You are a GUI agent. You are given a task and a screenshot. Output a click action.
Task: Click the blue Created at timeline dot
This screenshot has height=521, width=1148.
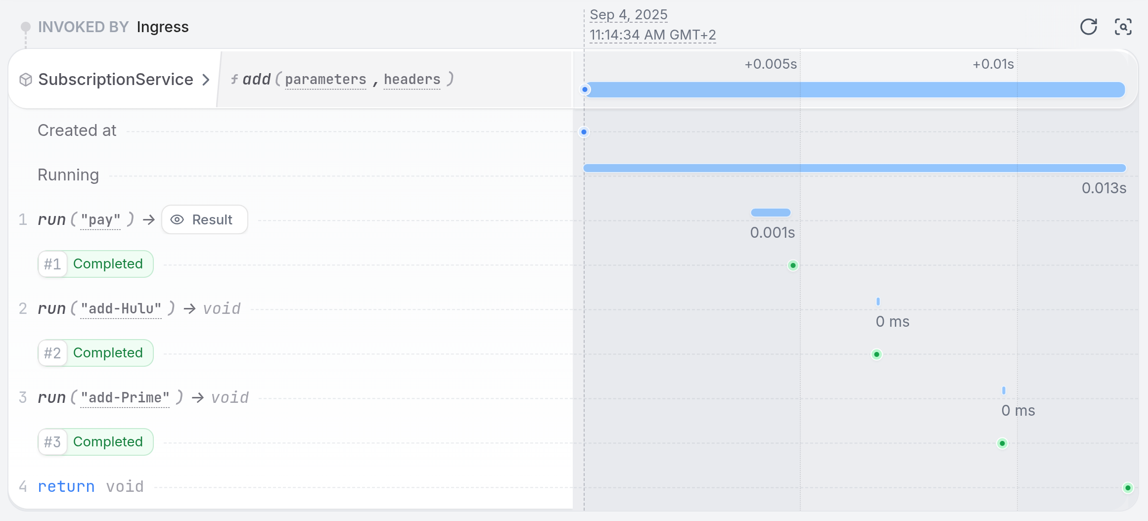click(584, 132)
